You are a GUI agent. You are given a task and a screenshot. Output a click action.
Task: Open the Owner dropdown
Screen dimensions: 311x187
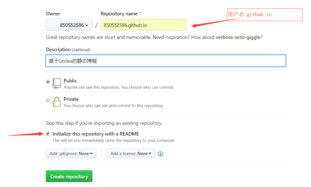pyautogui.click(x=69, y=25)
